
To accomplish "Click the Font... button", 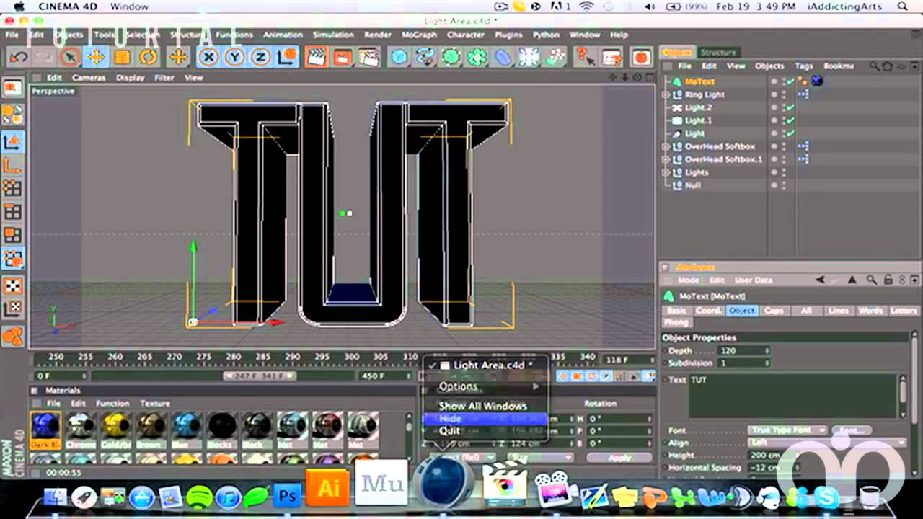I will click(851, 430).
